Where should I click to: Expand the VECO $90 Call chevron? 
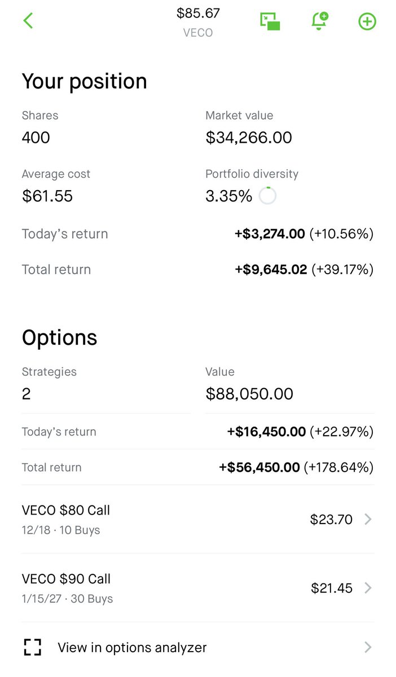tap(368, 588)
